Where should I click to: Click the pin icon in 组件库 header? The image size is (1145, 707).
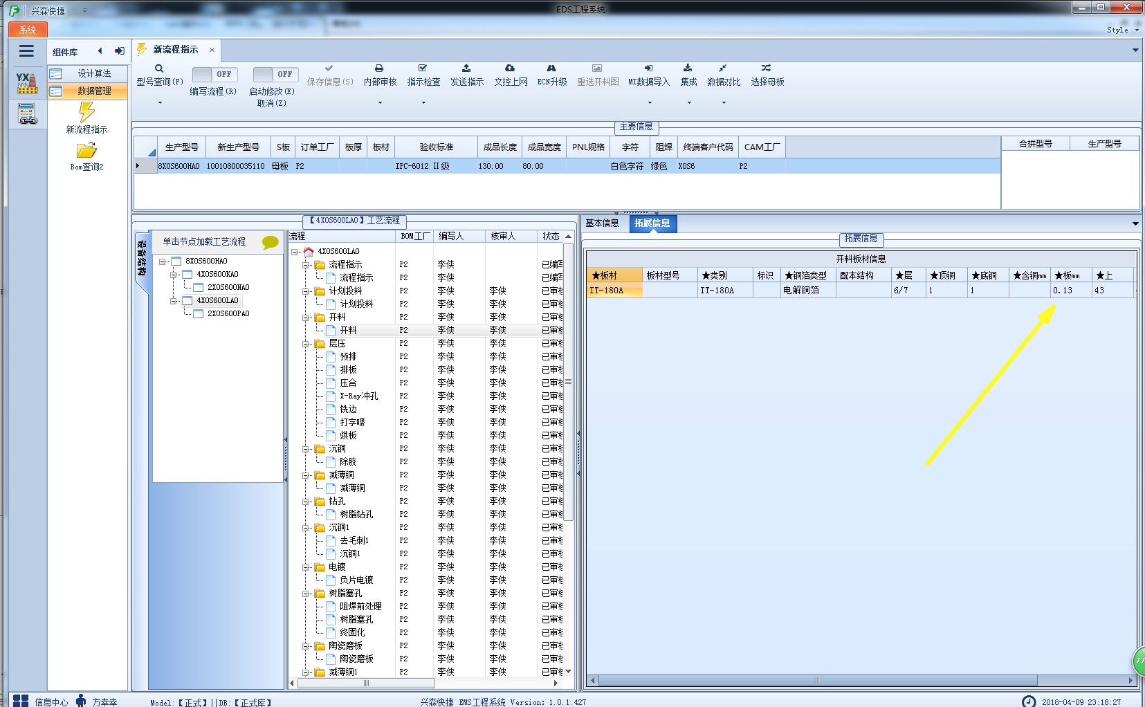(120, 51)
